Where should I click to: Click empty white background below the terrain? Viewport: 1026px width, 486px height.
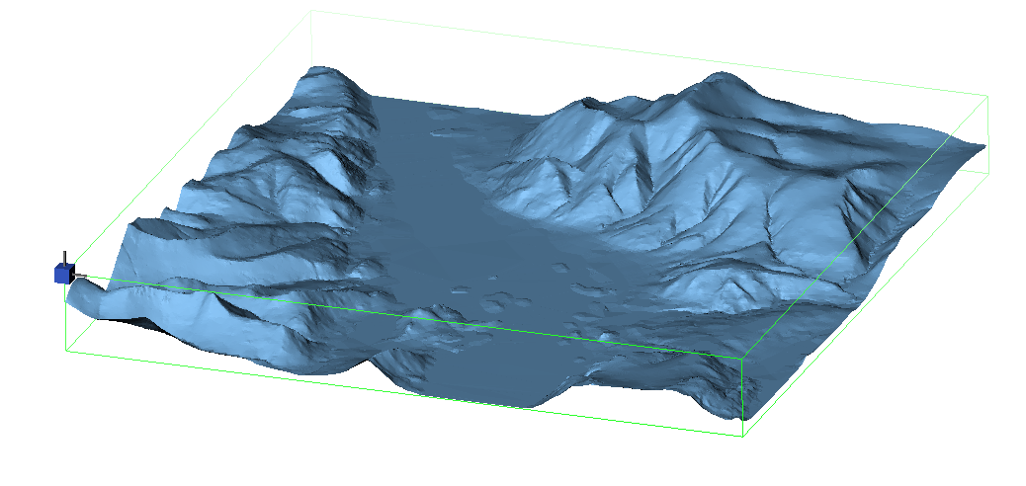point(395,454)
